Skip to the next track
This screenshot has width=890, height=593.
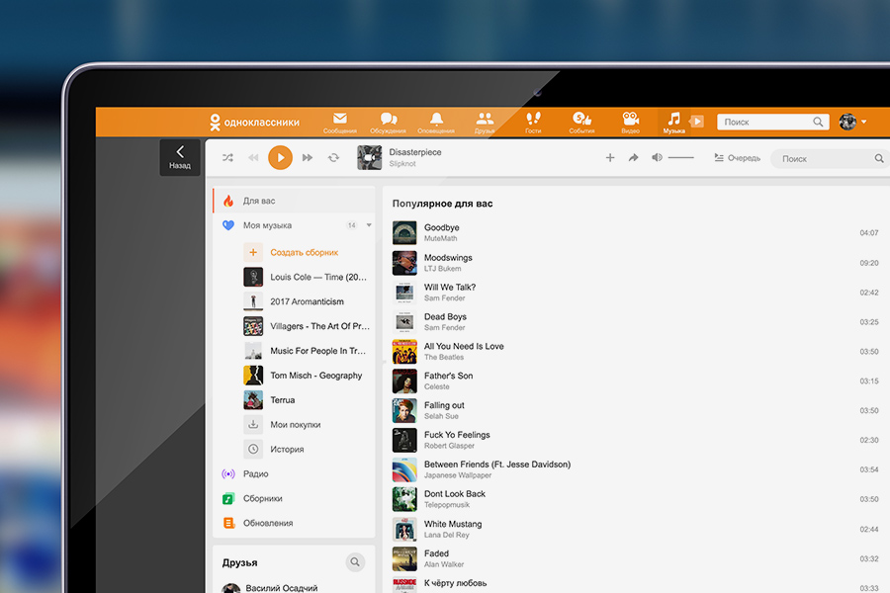pyautogui.click(x=308, y=158)
